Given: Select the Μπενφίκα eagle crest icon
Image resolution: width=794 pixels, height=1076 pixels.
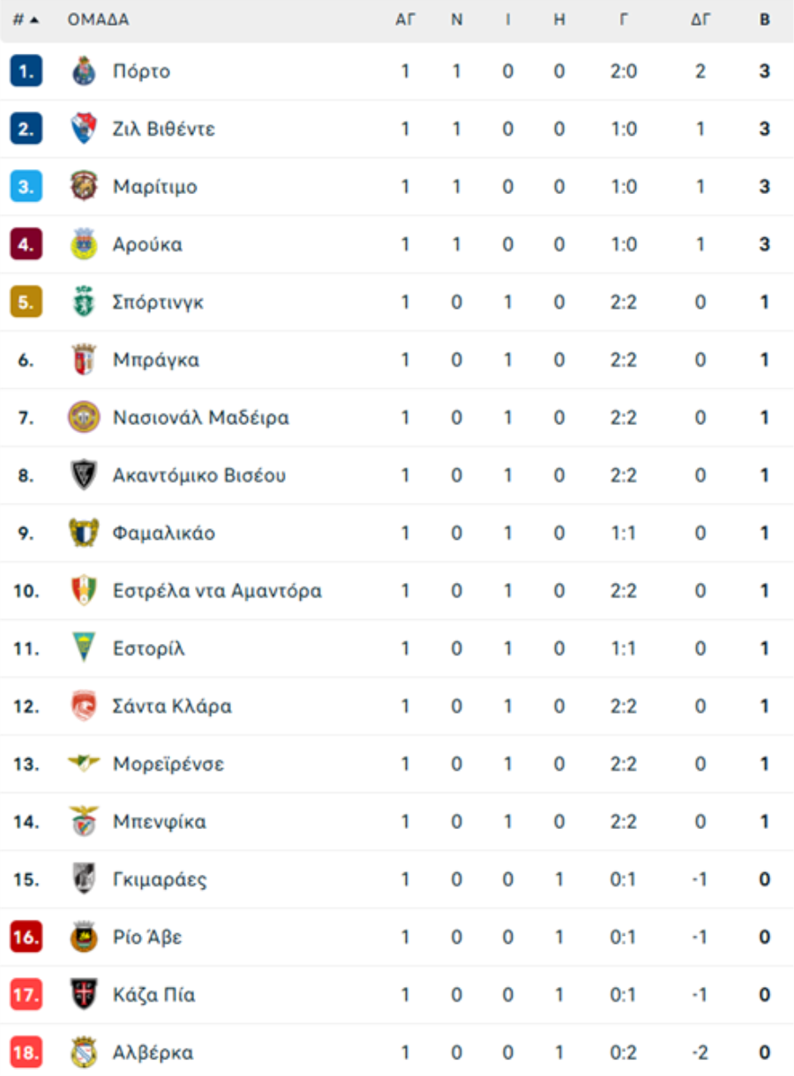Looking at the screenshot, I should (x=84, y=821).
